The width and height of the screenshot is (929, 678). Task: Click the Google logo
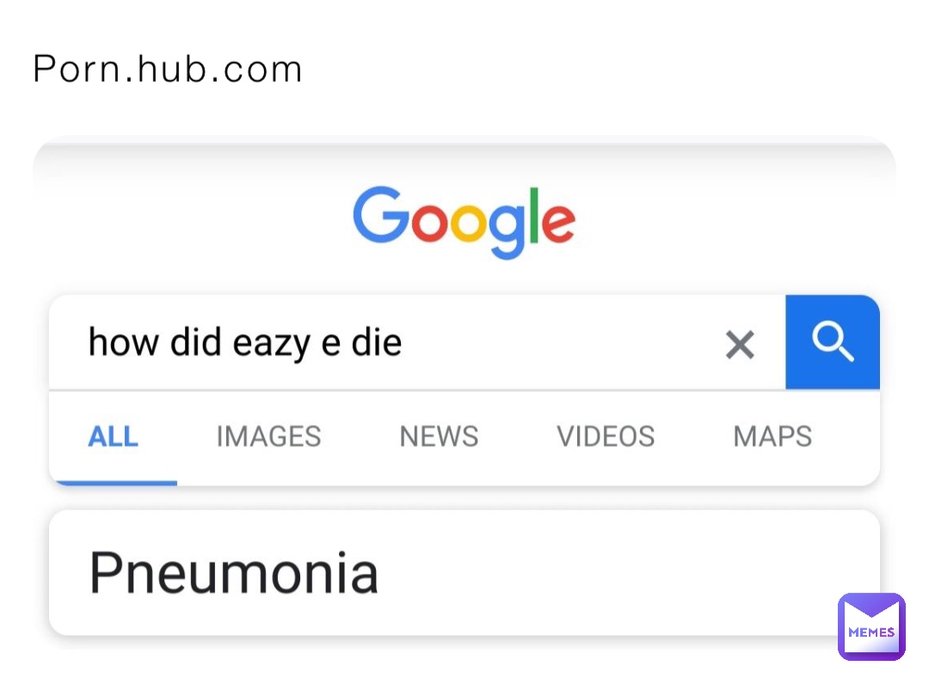point(464,220)
